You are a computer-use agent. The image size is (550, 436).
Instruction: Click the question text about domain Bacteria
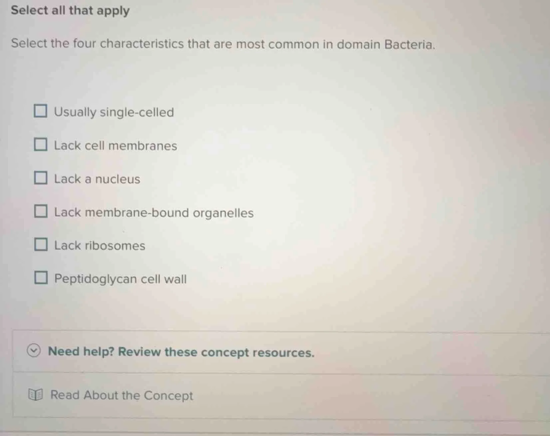pyautogui.click(x=222, y=44)
